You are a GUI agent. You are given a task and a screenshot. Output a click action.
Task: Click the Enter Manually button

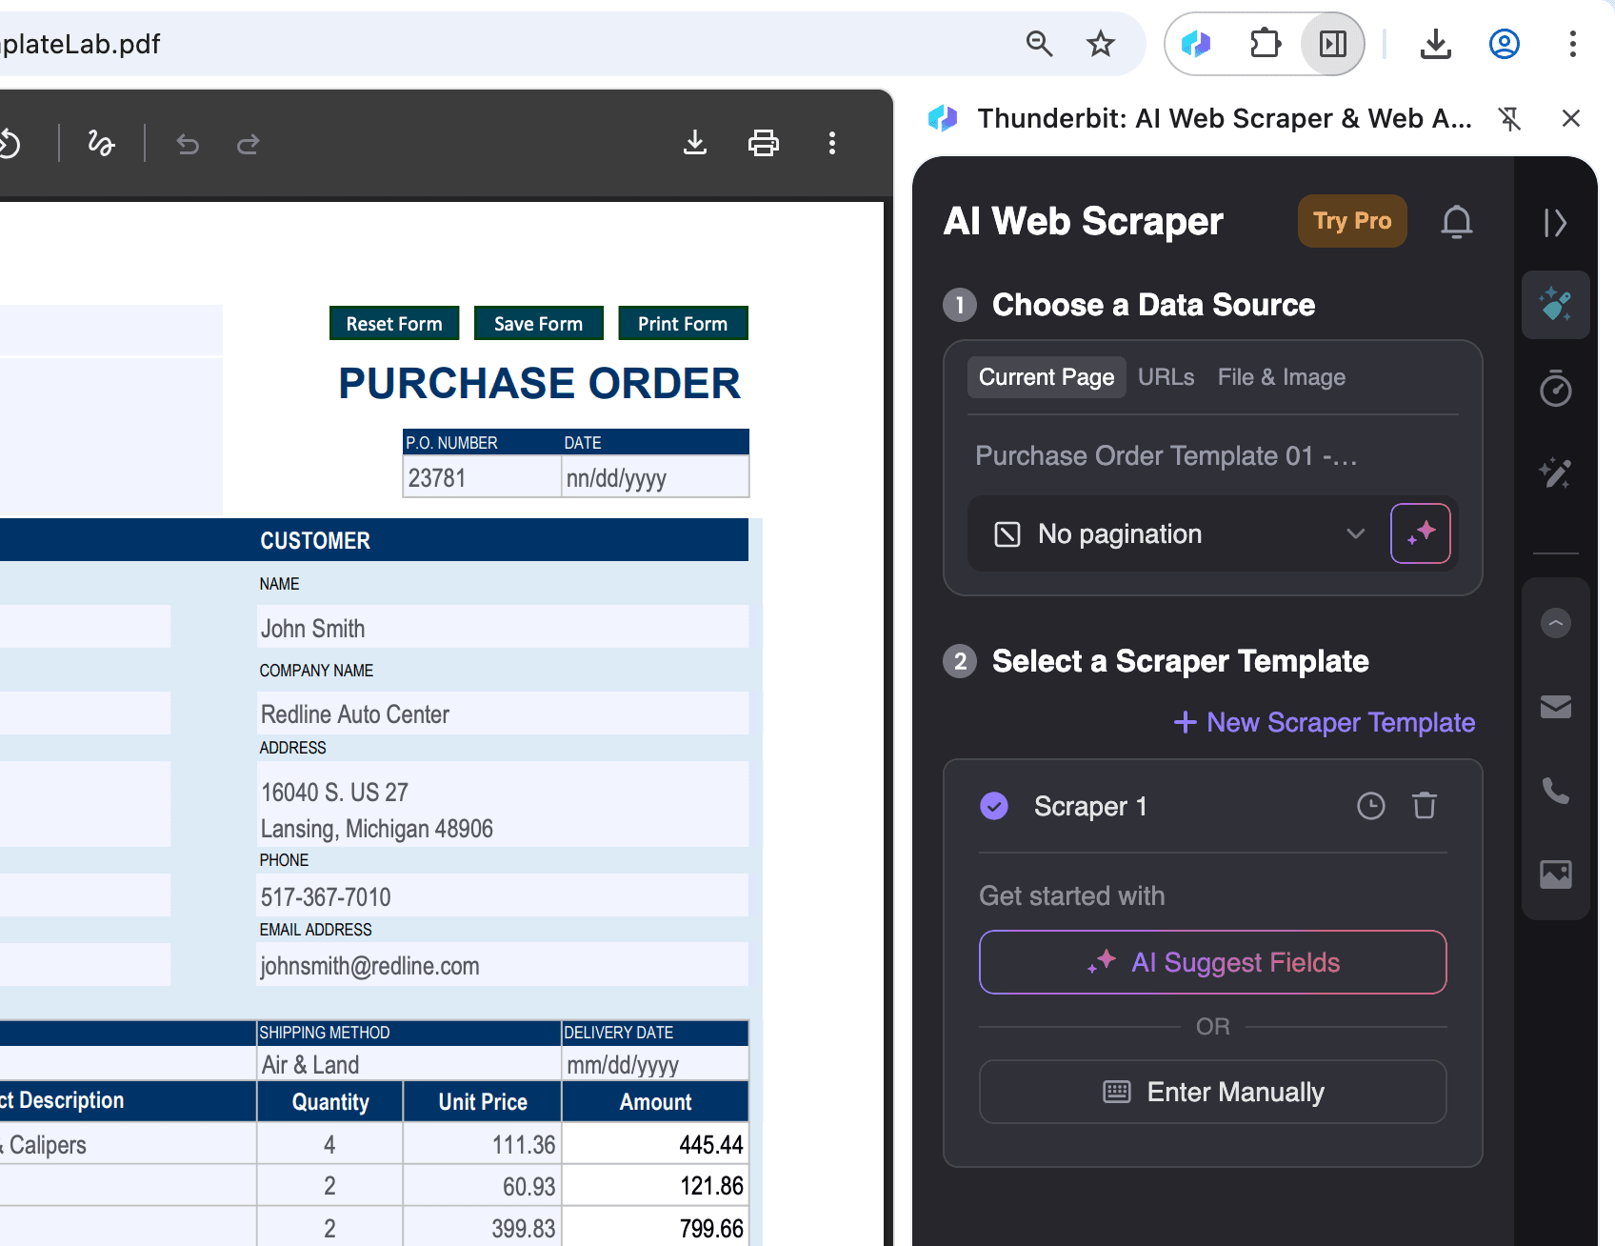click(1213, 1092)
